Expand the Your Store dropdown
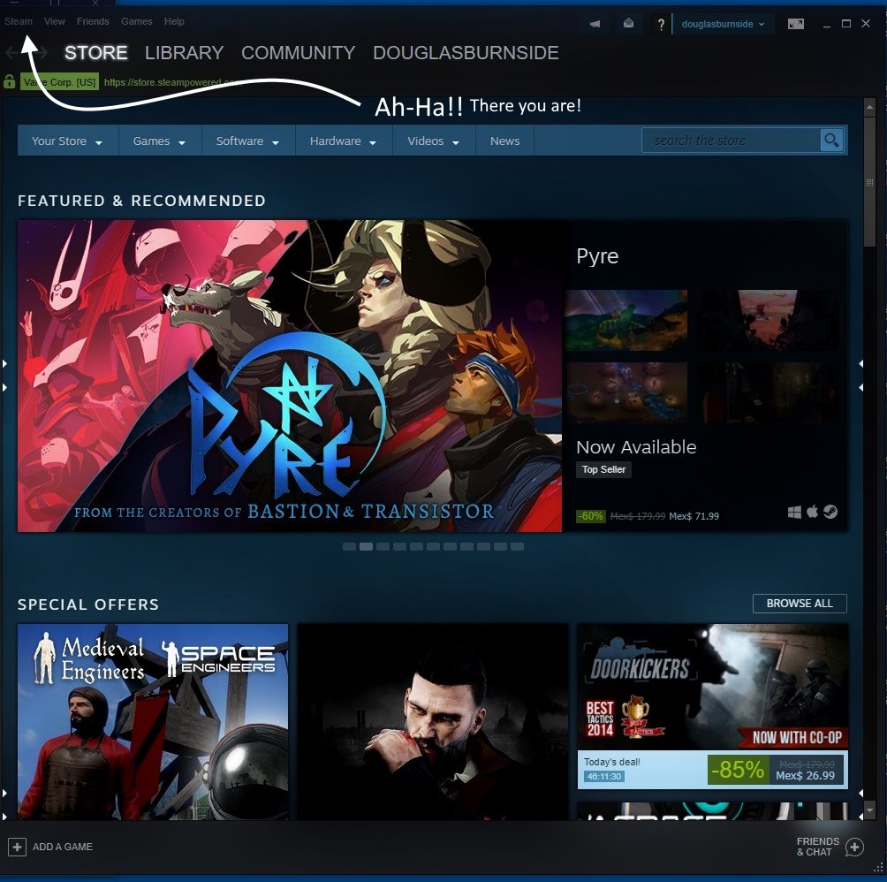The height and width of the screenshot is (882, 887). pyautogui.click(x=67, y=141)
